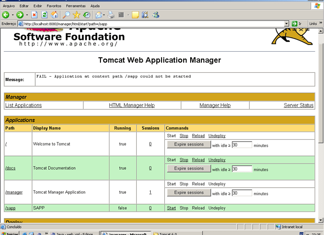Switch to Tomcat 6.0 folder taskbar window
Viewport: 324px width, 235px height.
click(x=177, y=233)
